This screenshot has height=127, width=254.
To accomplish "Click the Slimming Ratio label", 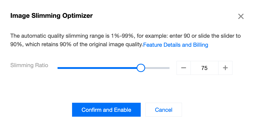I will tap(29, 65).
